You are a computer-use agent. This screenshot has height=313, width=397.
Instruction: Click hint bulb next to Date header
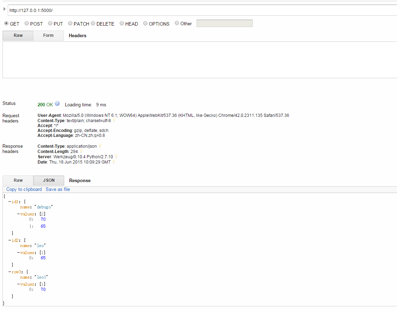coord(114,162)
